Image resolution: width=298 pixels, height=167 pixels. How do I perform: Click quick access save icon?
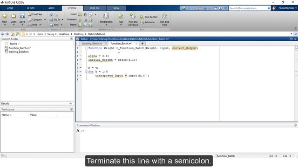183,8
